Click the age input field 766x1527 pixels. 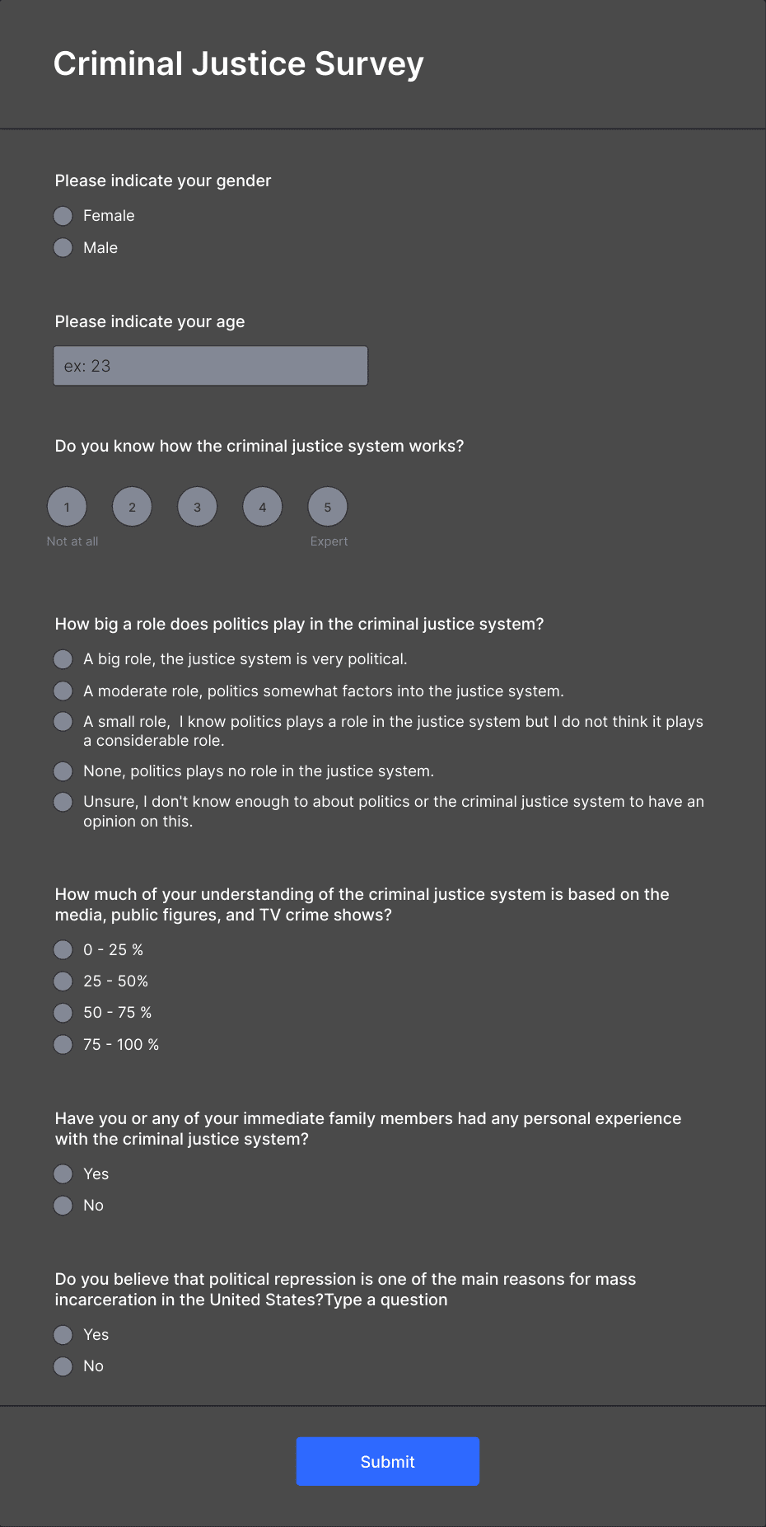tap(210, 365)
